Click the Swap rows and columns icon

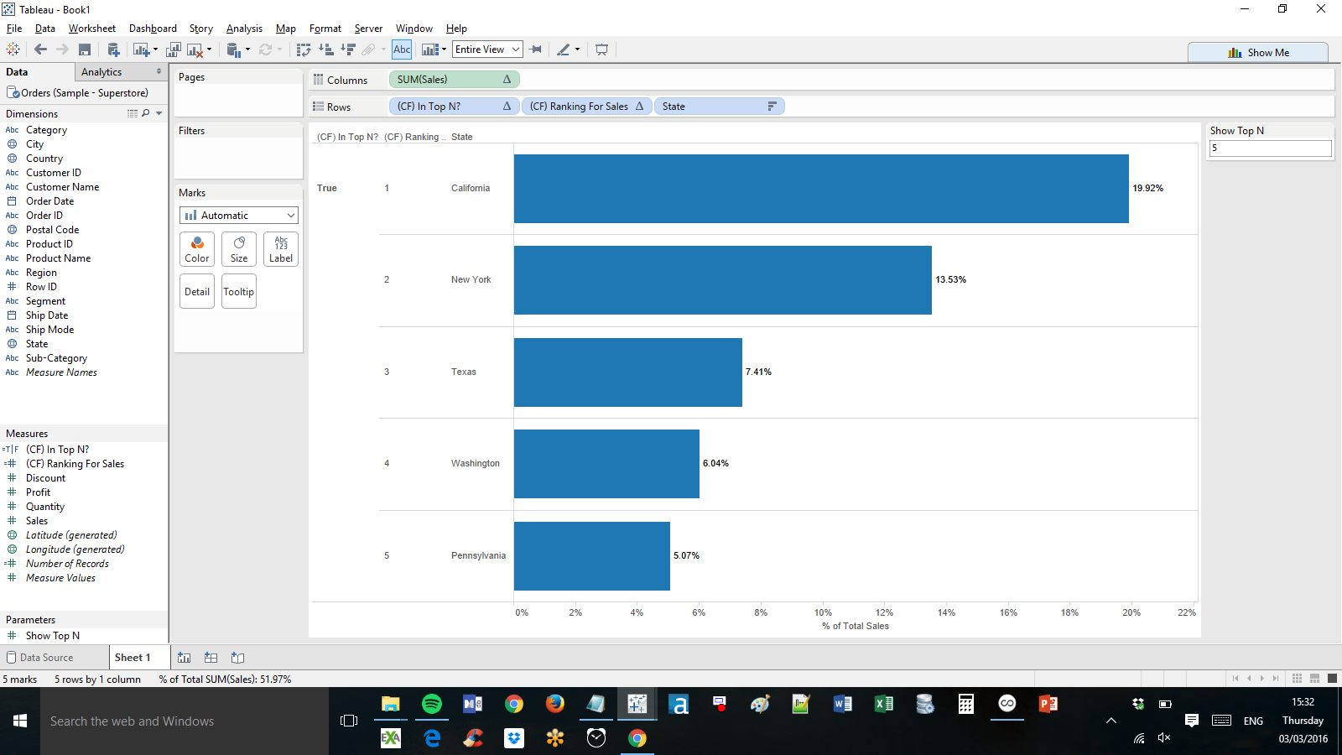(x=304, y=50)
